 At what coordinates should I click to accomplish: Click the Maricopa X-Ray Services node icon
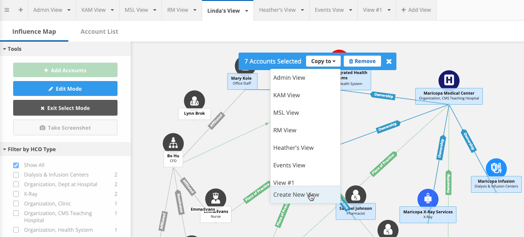coord(428,199)
